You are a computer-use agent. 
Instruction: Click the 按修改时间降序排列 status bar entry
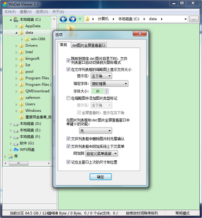tap(142, 213)
